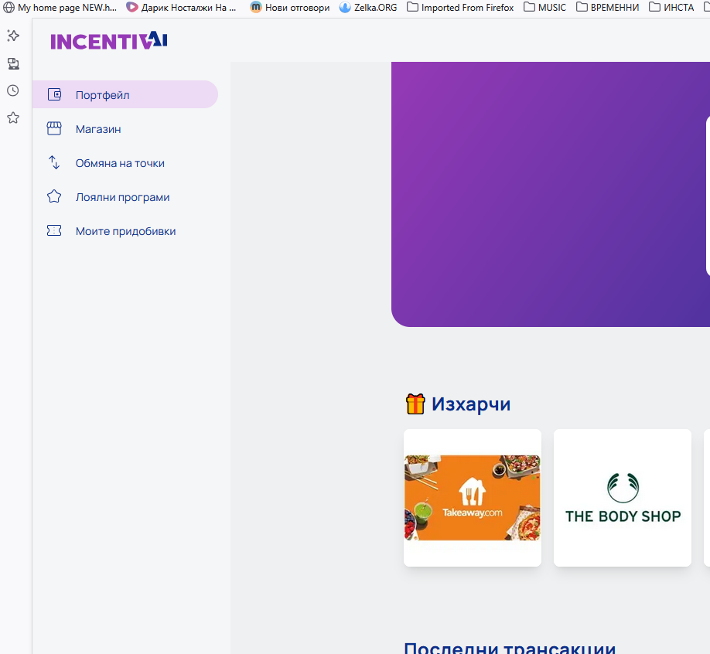This screenshot has height=654, width=710.
Task: Expand the ВРЕМЕННИ bookmark folder
Action: [x=607, y=8]
